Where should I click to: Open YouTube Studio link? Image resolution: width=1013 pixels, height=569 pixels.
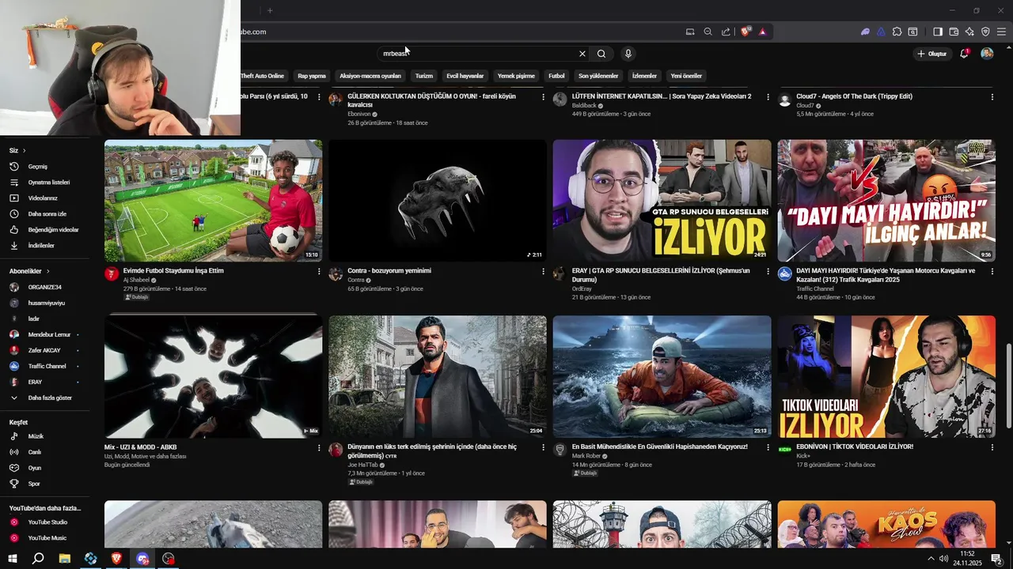click(x=47, y=522)
